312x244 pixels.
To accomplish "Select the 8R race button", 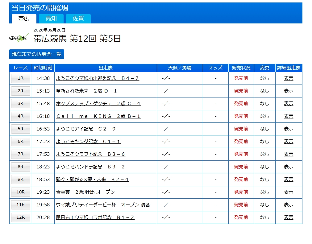I will (x=20, y=167).
